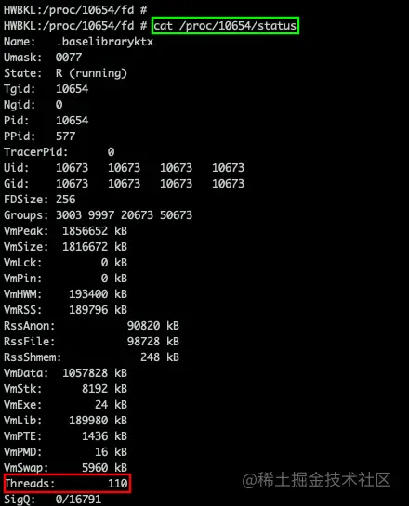This screenshot has height=506, width=409.
Task: Click the State: R (running) line
Action: click(x=65, y=73)
